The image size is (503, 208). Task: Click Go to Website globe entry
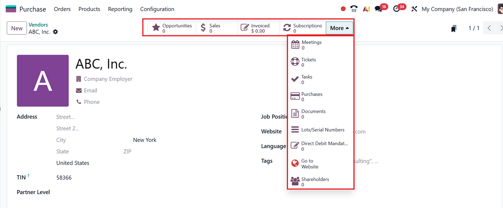click(x=321, y=164)
